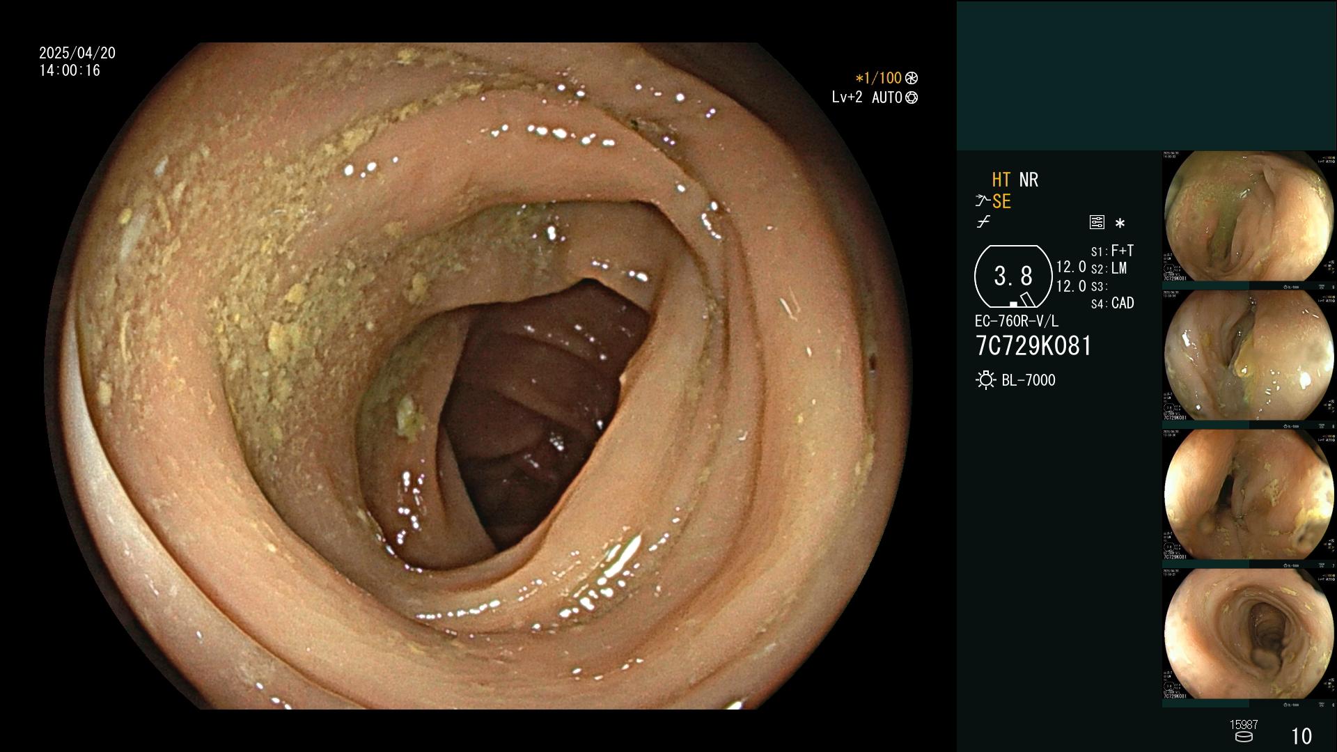
Task: Click the S4: CAD switch assignment
Action: pos(1112,303)
